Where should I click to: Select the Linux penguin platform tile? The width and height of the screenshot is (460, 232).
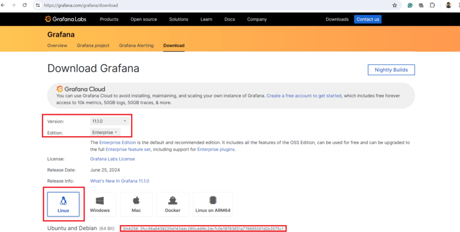tap(63, 204)
